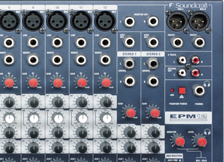Click the STEREO 1 section label
Screen dimensions: 224x162
[x=129, y=54]
